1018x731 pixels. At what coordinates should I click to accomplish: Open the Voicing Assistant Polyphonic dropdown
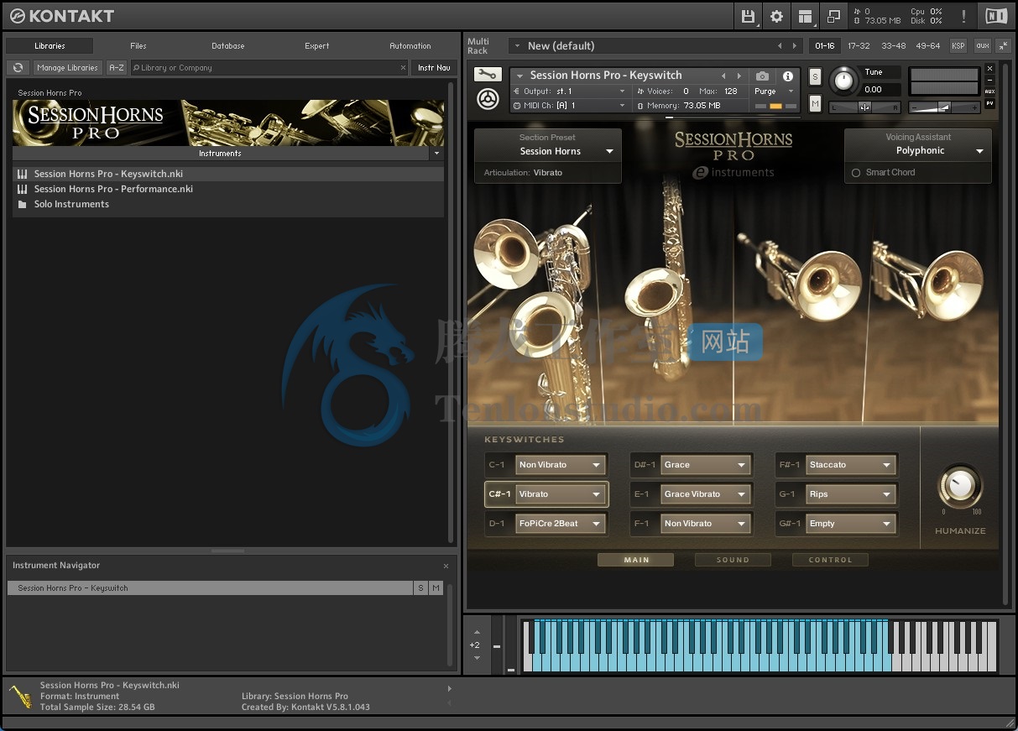click(918, 151)
